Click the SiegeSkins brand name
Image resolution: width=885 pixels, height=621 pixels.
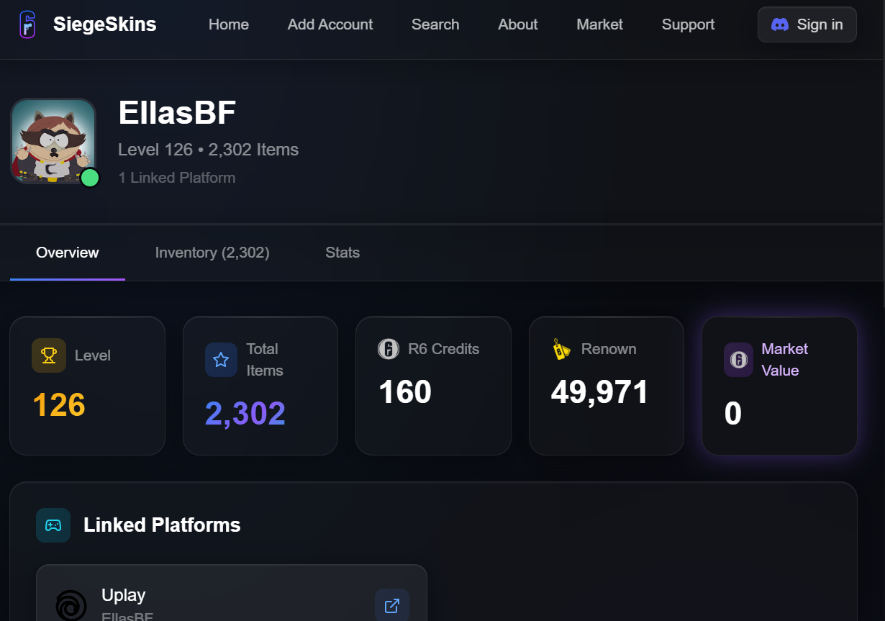(105, 24)
